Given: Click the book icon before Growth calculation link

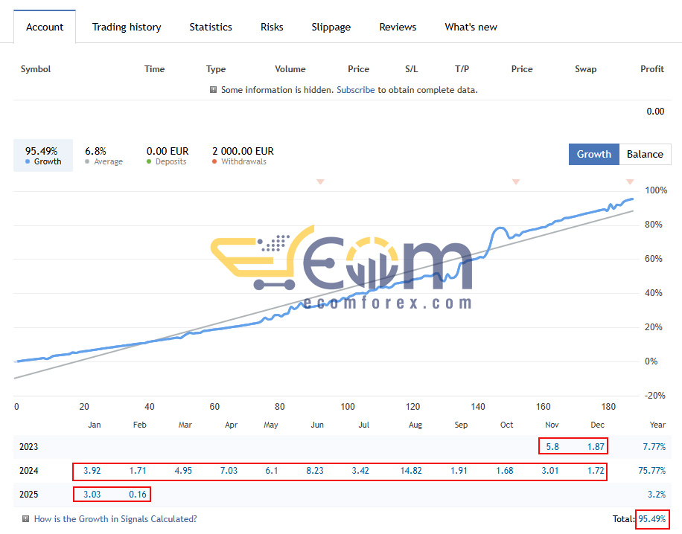Looking at the screenshot, I should point(25,519).
